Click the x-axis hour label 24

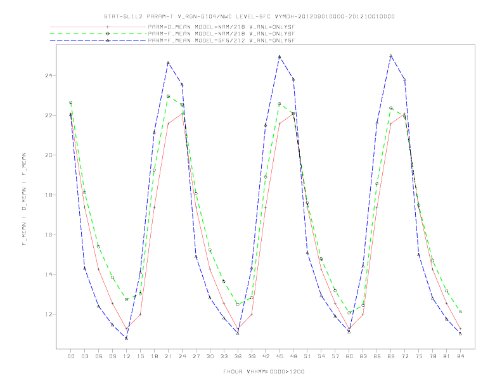182,356
